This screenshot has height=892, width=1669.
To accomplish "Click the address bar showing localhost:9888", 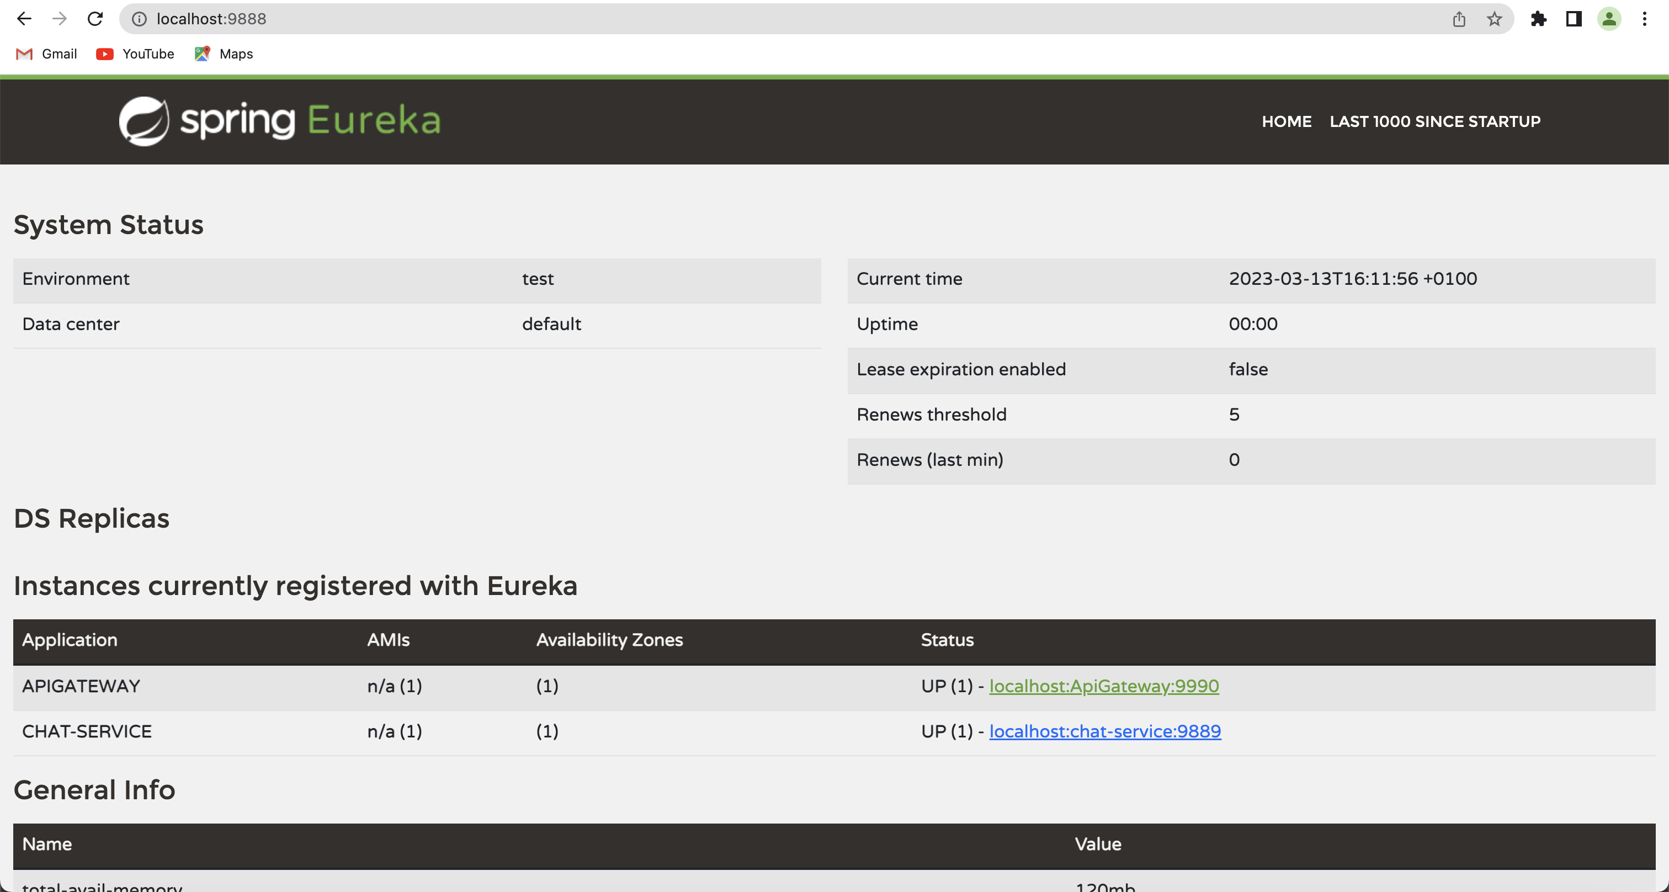I will point(778,19).
